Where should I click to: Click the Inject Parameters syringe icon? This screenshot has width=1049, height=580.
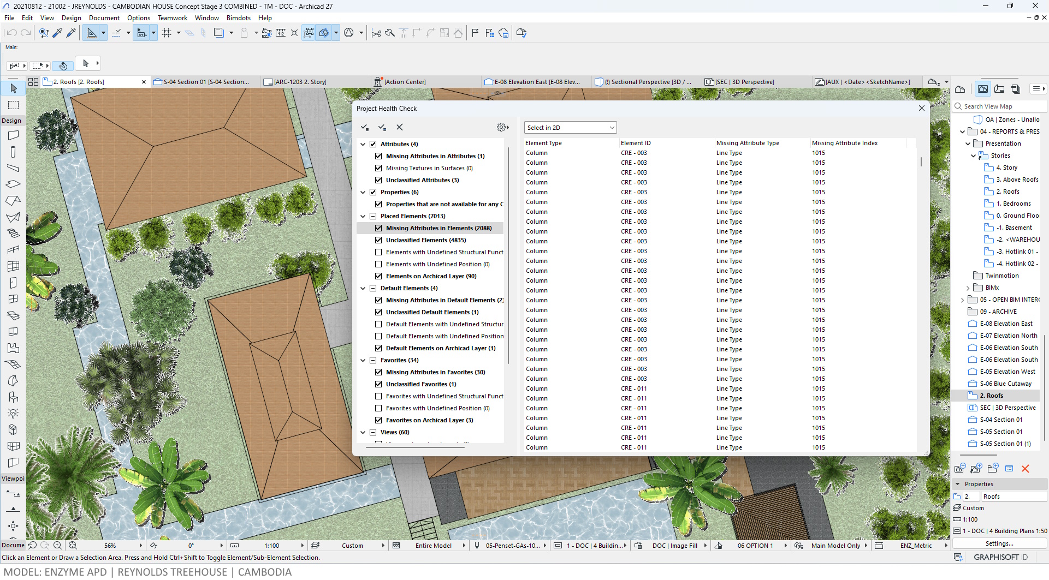point(71,33)
